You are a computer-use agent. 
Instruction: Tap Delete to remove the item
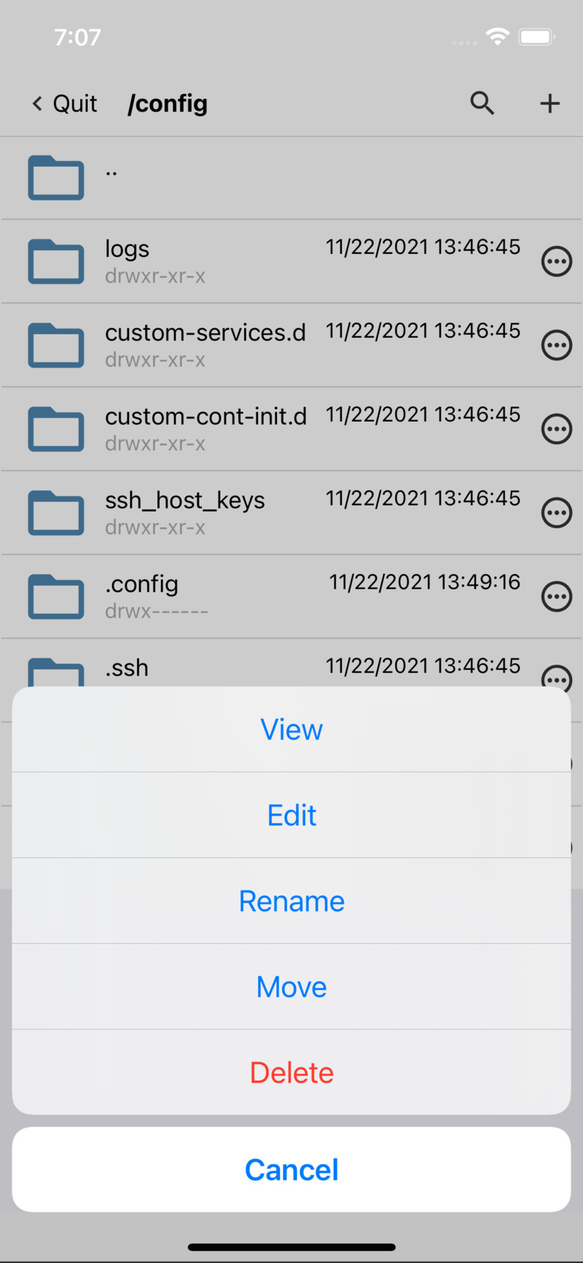291,1072
